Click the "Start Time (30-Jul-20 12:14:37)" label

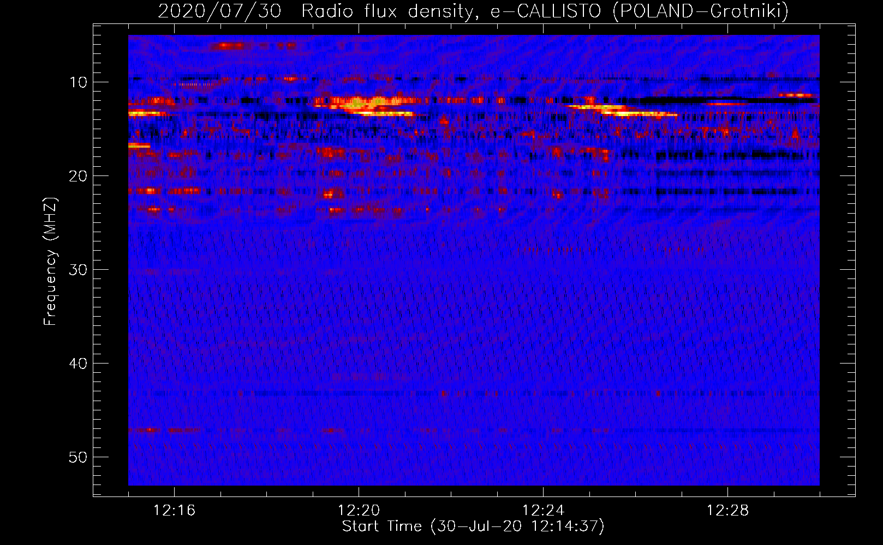pos(473,526)
